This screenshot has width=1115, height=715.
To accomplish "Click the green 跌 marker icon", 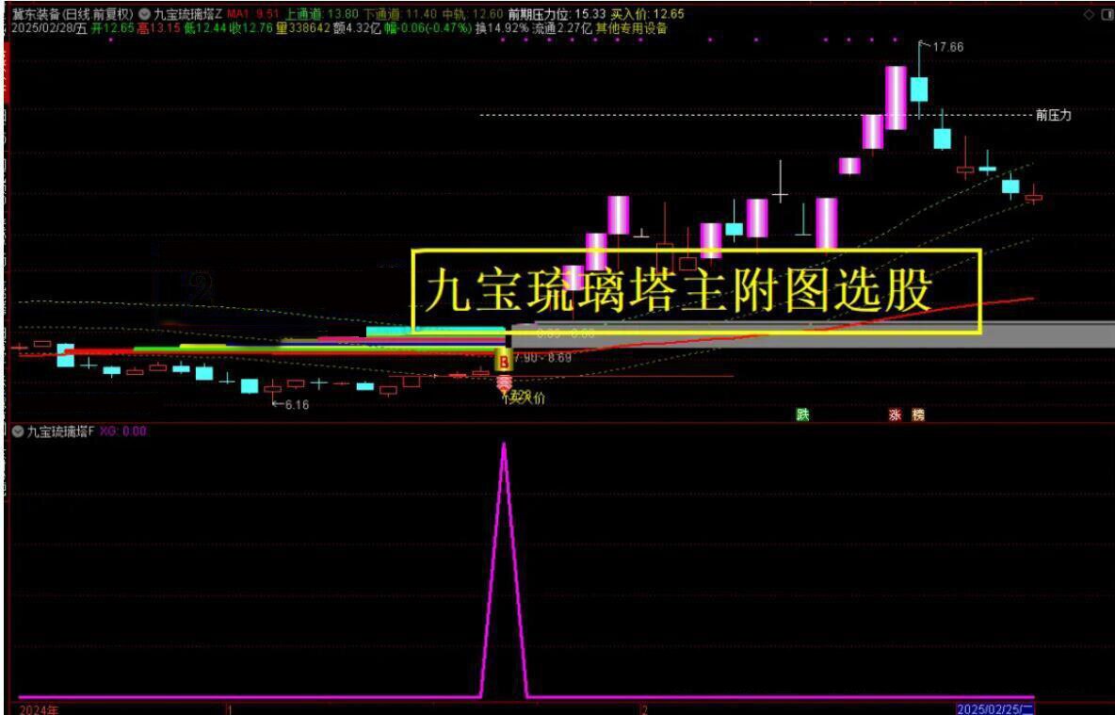I will [803, 414].
